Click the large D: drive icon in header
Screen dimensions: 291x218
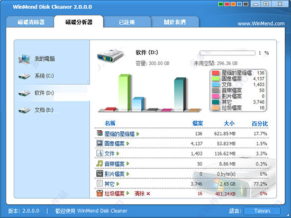tap(110, 56)
